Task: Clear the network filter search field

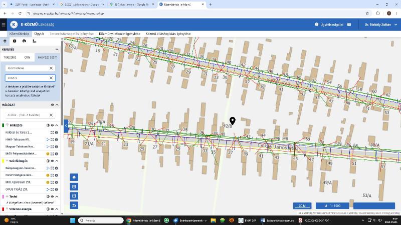Action: (x=51, y=115)
